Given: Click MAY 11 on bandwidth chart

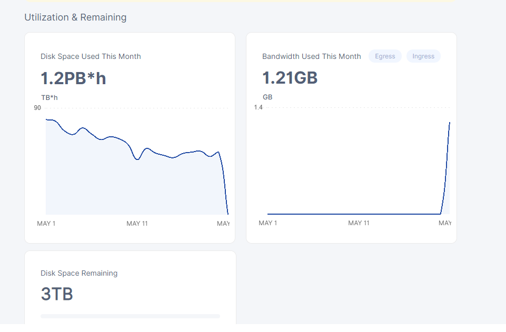Looking at the screenshot, I should [359, 223].
